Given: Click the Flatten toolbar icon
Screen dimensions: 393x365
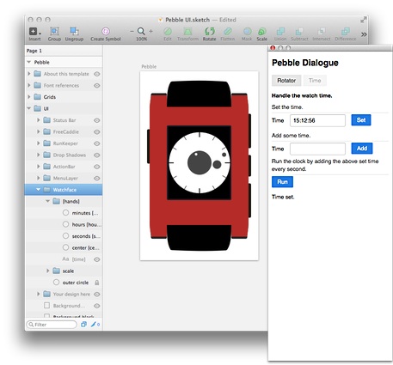Looking at the screenshot, I should point(228,31).
